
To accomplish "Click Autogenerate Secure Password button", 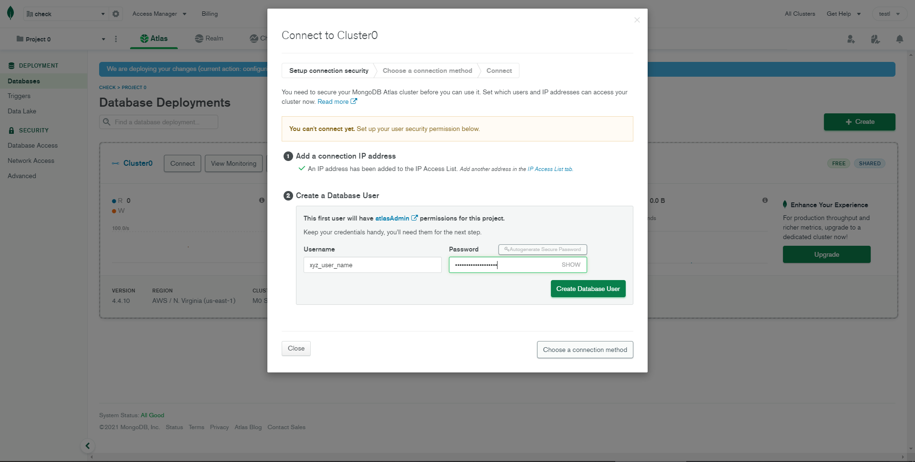I will pos(542,250).
